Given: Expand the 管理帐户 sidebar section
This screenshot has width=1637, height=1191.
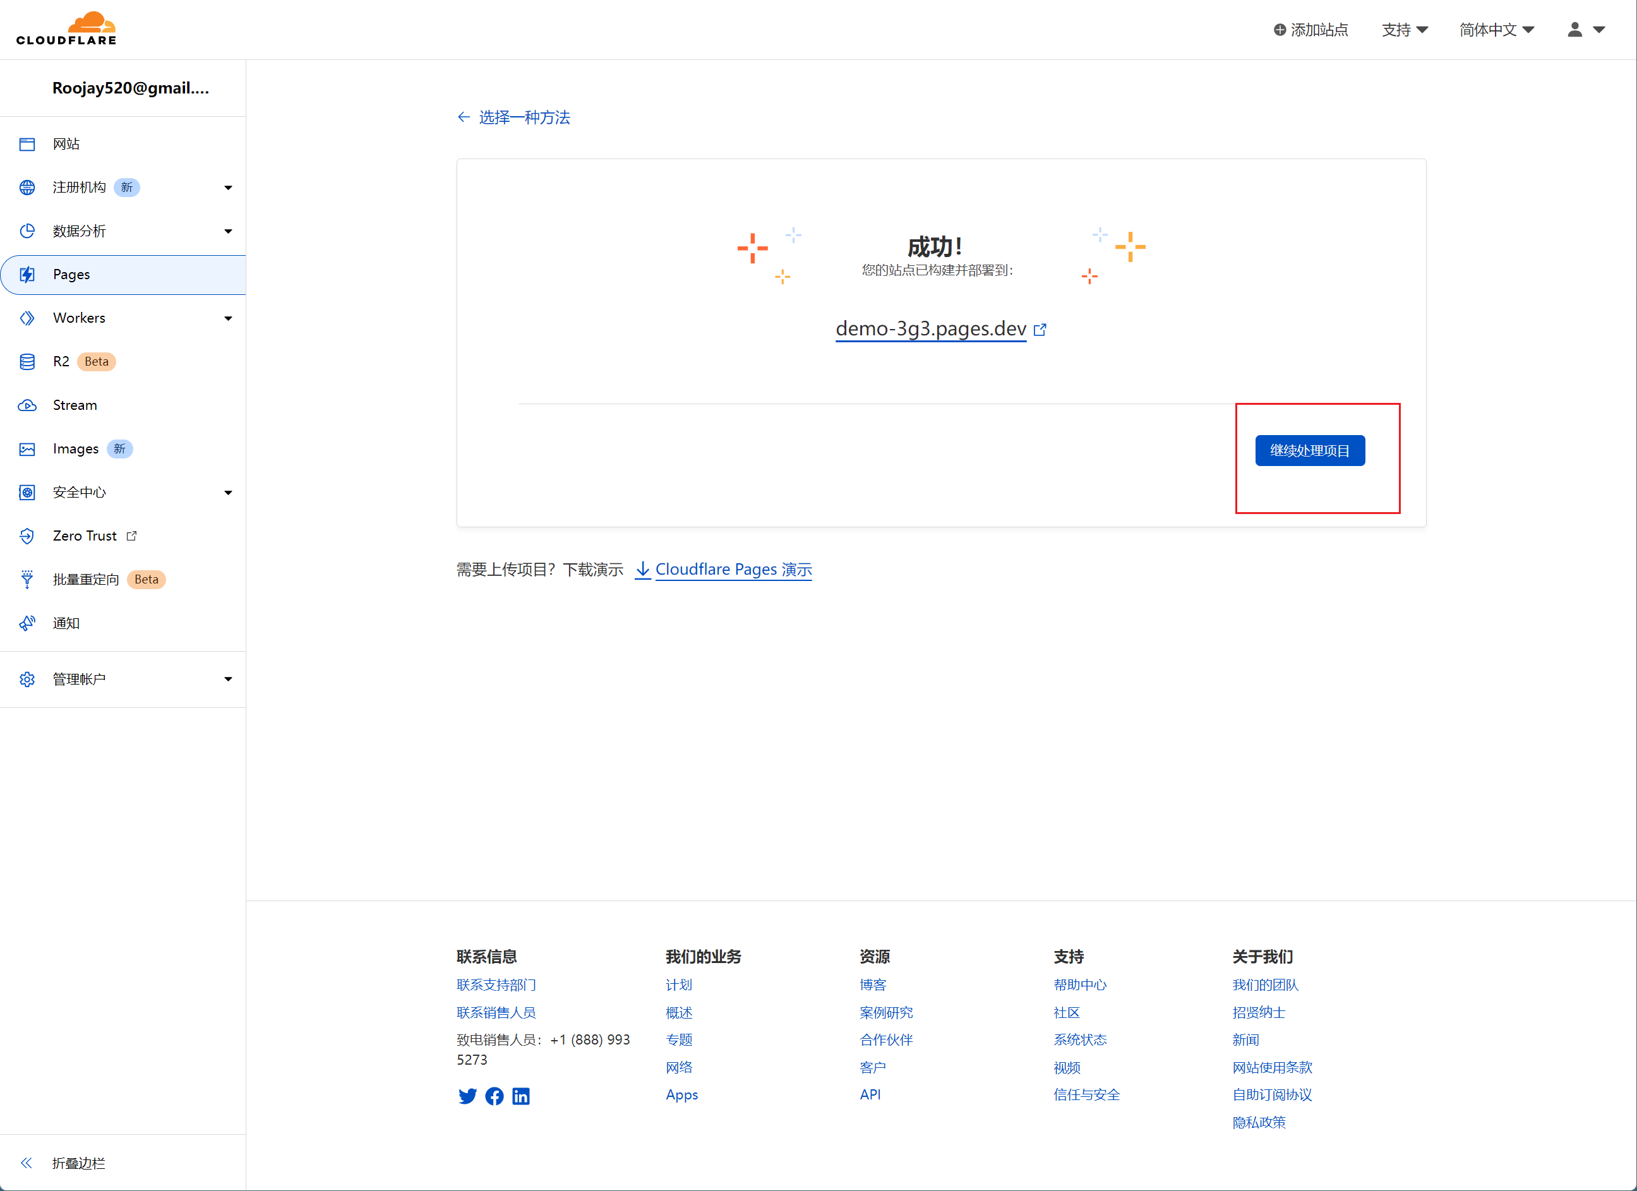Looking at the screenshot, I should click(228, 679).
